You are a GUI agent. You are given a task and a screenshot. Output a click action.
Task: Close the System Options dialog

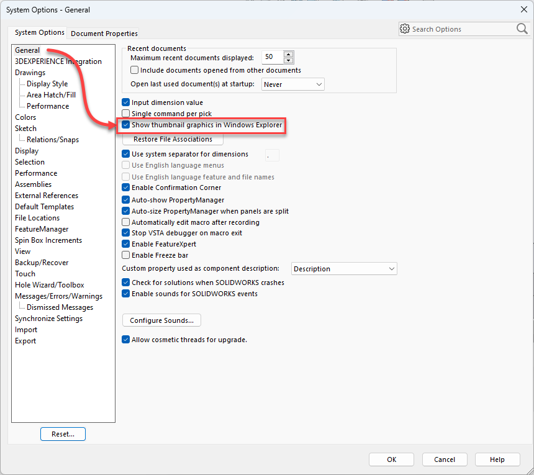523,9
